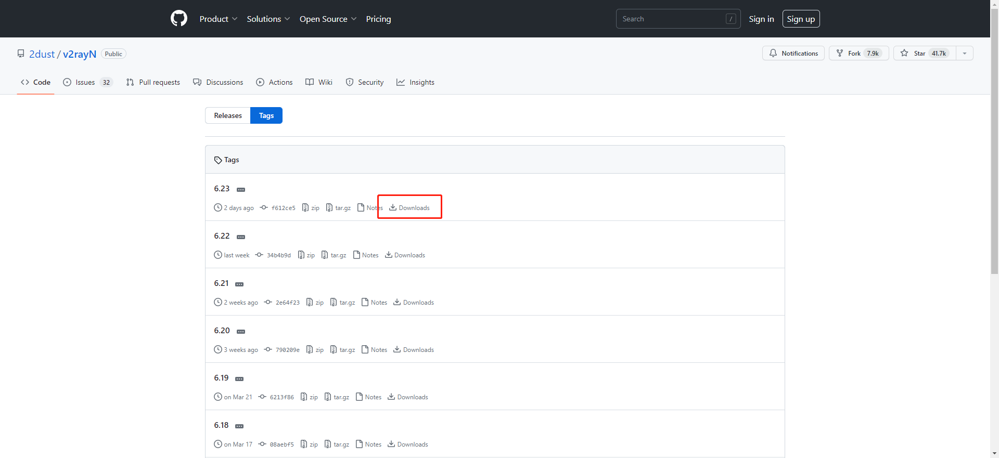The width and height of the screenshot is (999, 458).
Task: Open Notes for tag 6.19
Action: pos(369,397)
